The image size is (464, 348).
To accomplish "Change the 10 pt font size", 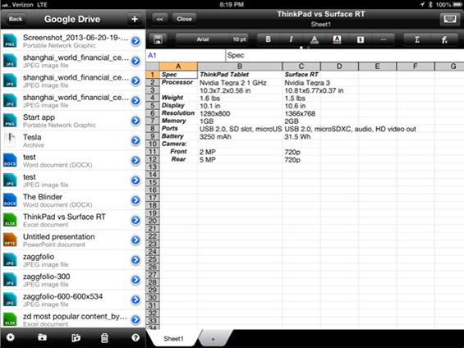I will coord(239,39).
